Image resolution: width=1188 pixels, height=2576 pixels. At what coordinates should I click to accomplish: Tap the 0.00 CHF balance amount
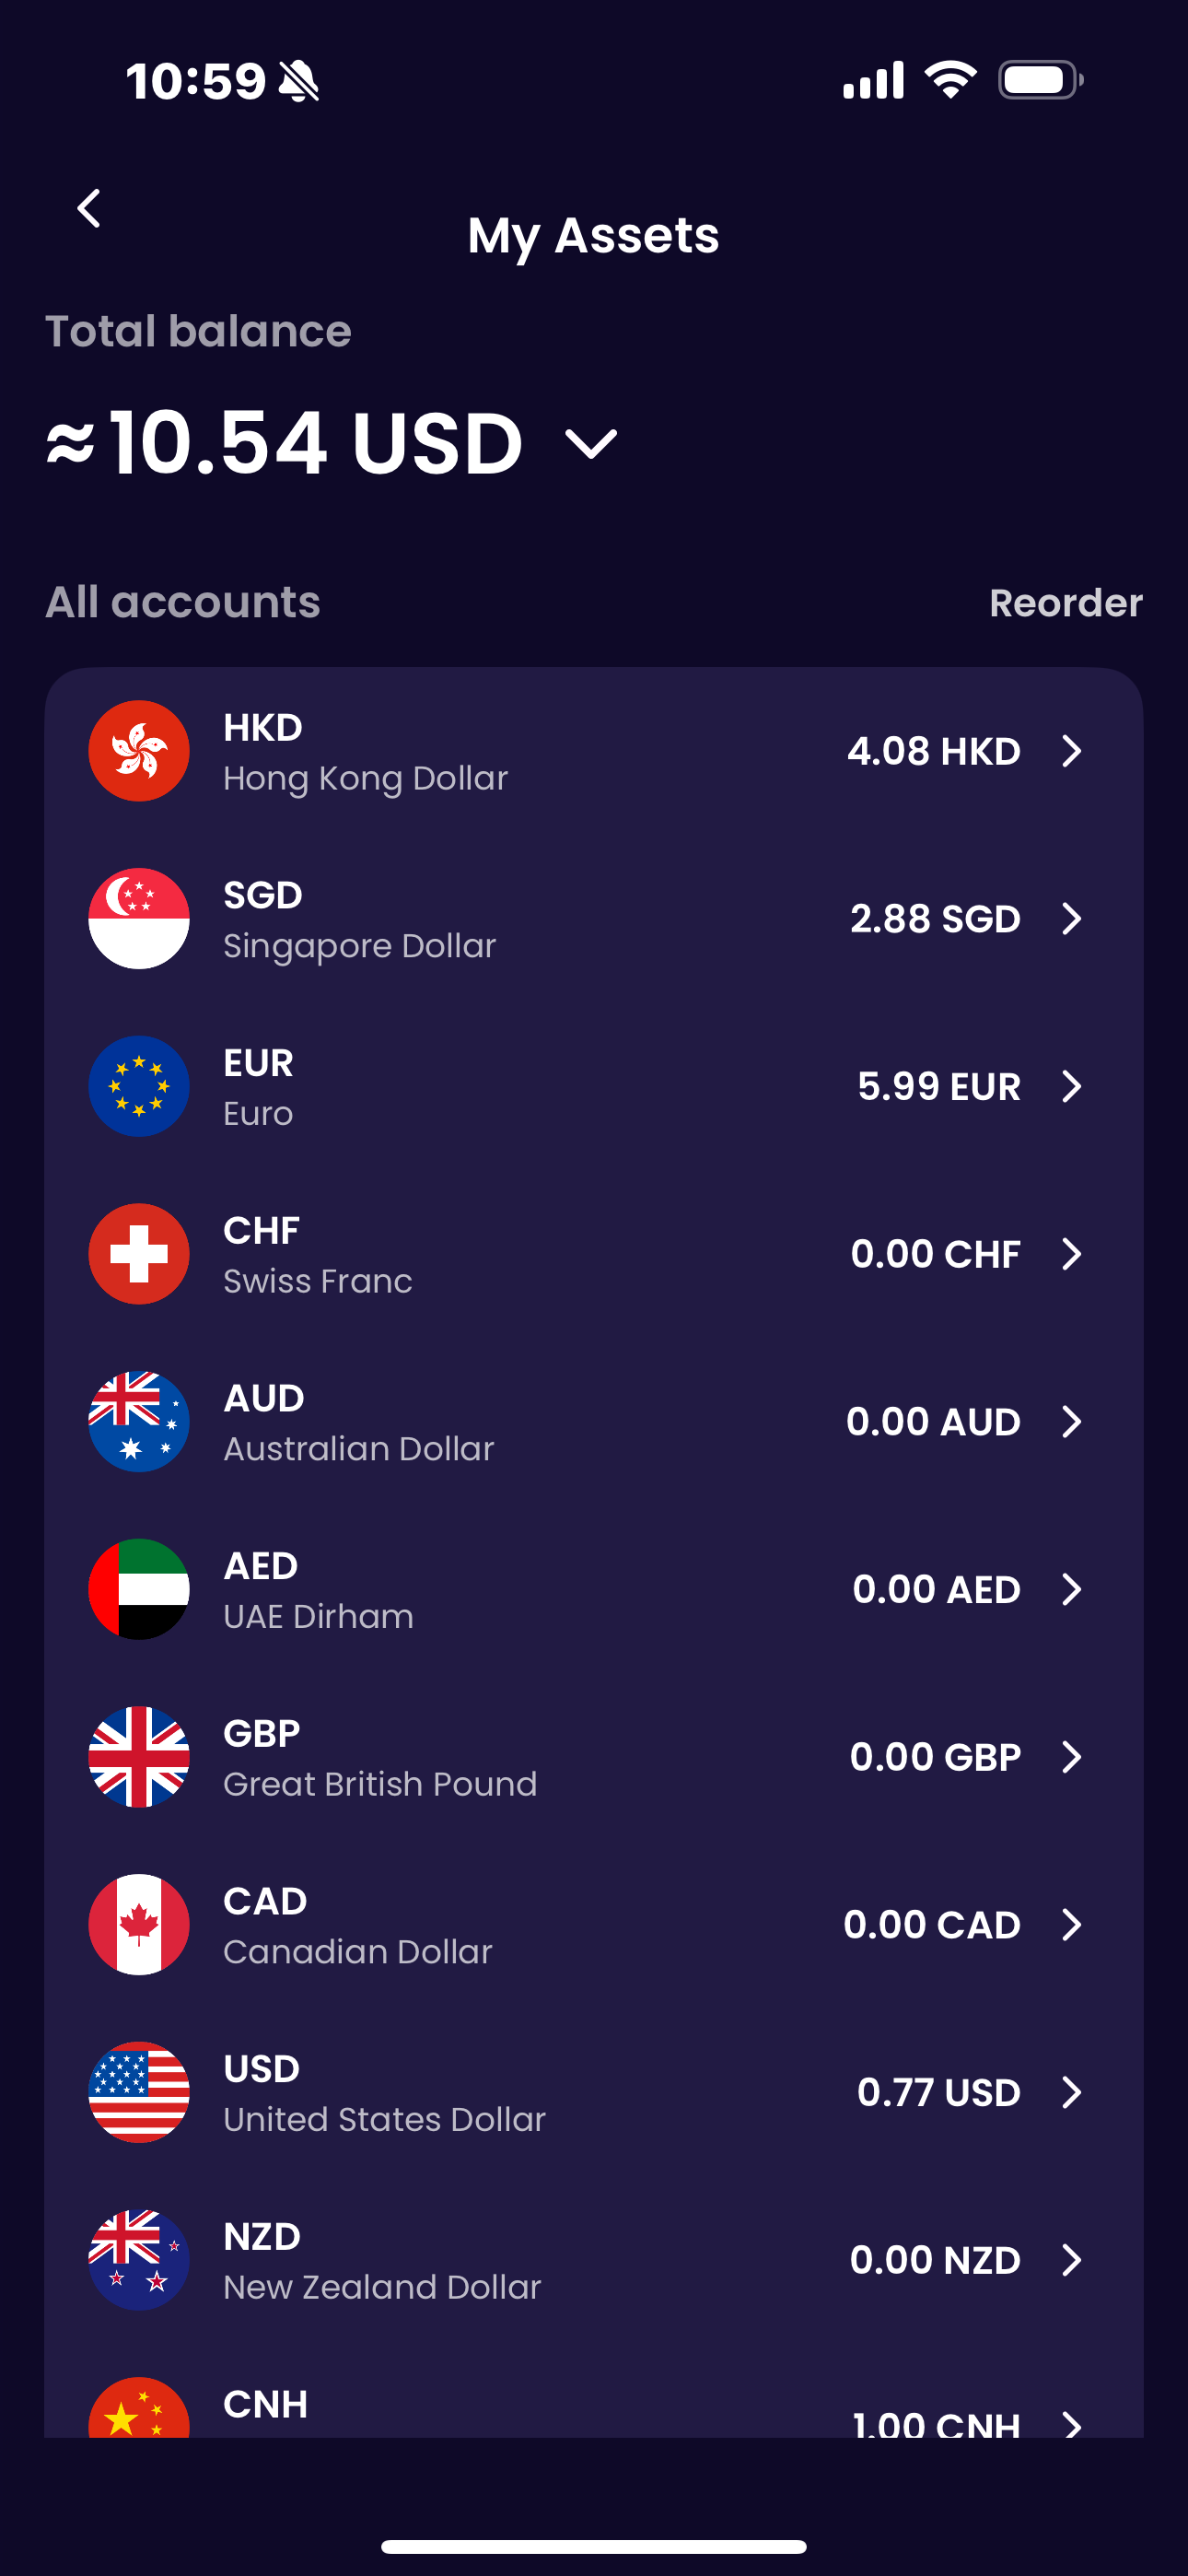pyautogui.click(x=934, y=1254)
